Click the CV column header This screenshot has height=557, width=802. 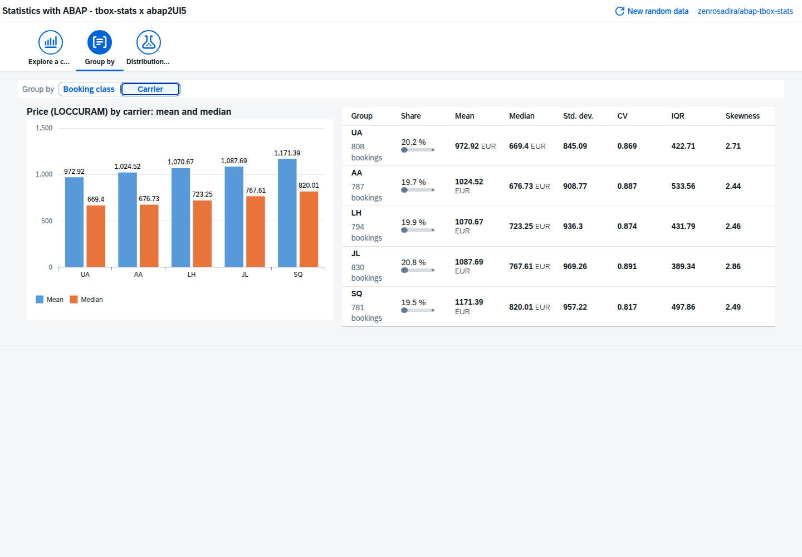coord(622,116)
